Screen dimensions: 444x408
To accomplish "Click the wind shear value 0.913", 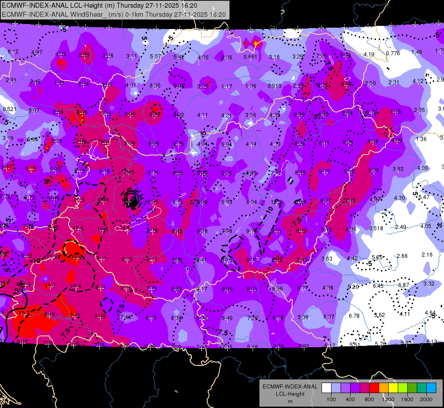I will pos(275,86).
